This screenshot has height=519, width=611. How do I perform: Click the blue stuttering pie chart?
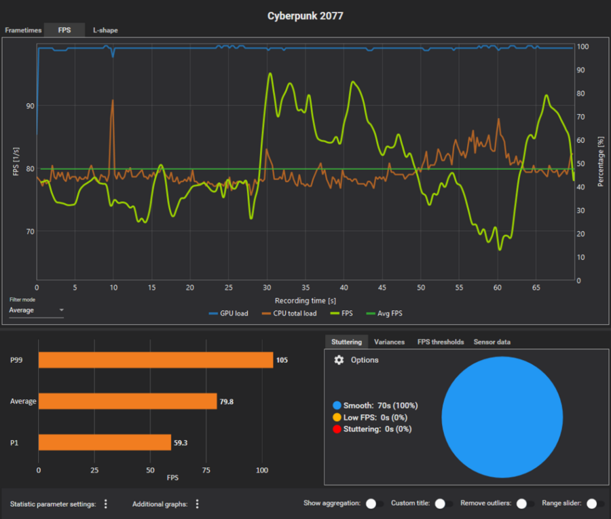pos(502,417)
